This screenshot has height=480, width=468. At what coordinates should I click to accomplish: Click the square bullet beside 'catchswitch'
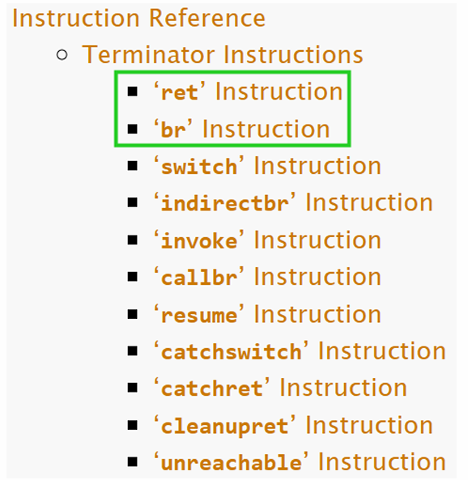tap(132, 350)
